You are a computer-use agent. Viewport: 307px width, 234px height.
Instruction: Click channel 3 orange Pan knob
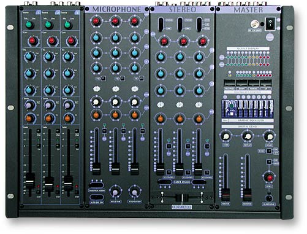point(68,118)
